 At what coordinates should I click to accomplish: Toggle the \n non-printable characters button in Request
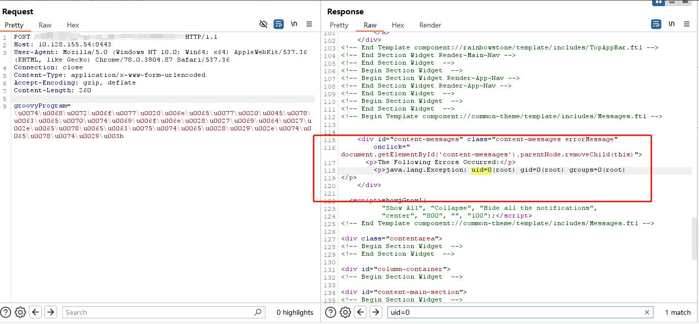(294, 24)
